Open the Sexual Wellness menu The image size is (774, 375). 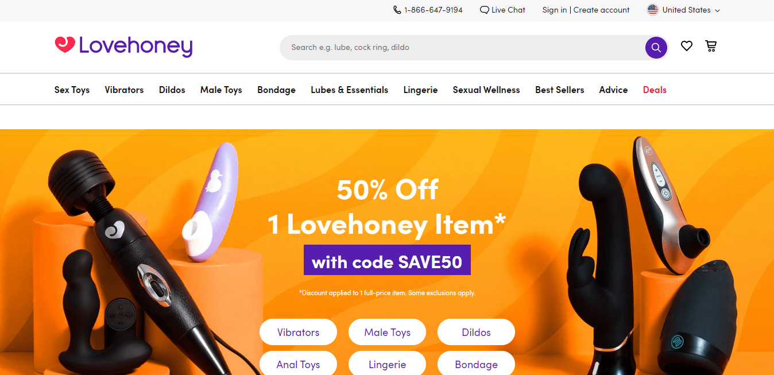pyautogui.click(x=486, y=90)
